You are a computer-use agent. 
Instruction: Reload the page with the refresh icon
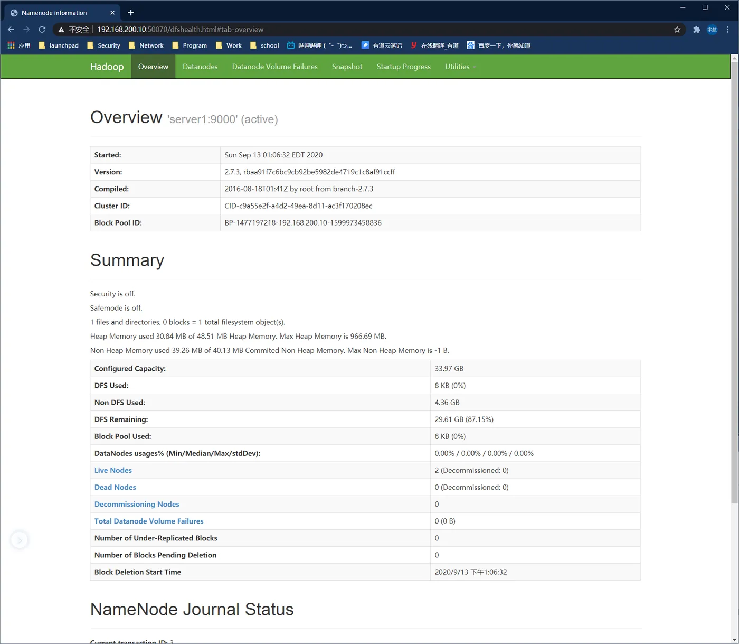coord(42,30)
